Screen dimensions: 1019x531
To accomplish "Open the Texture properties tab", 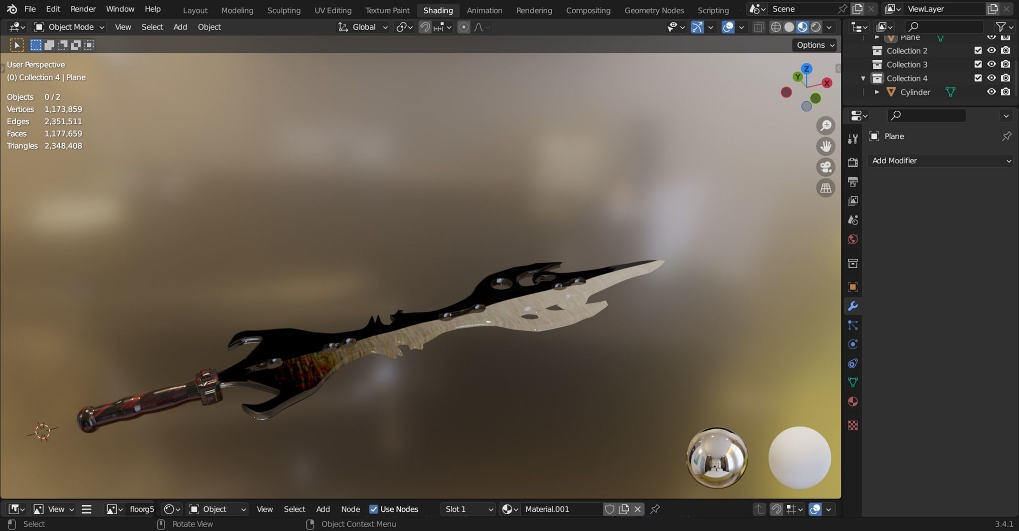I will [853, 425].
